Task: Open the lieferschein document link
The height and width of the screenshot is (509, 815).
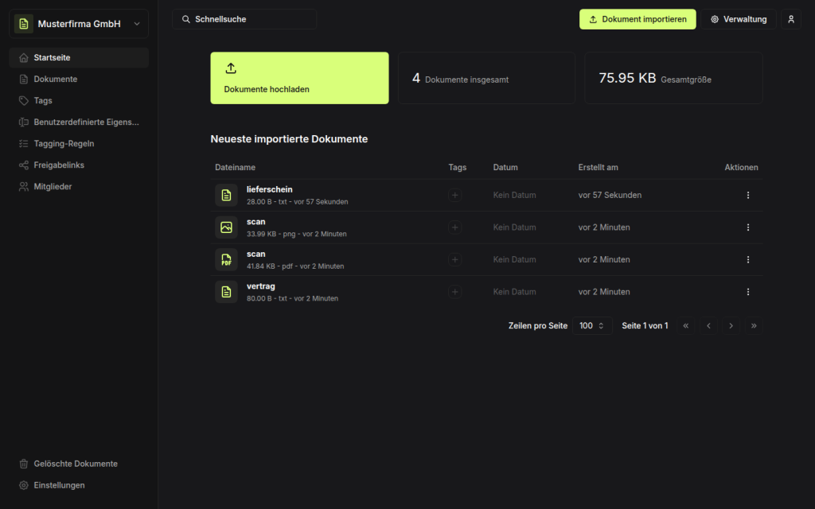Action: [269, 189]
